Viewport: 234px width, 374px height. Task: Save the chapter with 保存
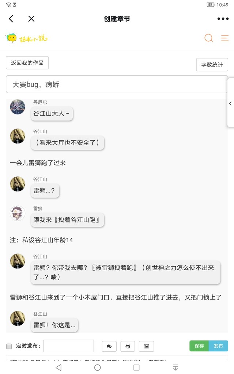tap(199, 346)
